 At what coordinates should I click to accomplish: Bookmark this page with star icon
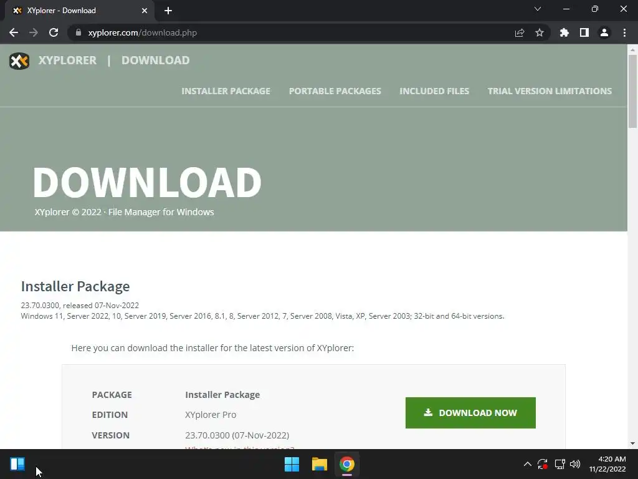pos(539,32)
